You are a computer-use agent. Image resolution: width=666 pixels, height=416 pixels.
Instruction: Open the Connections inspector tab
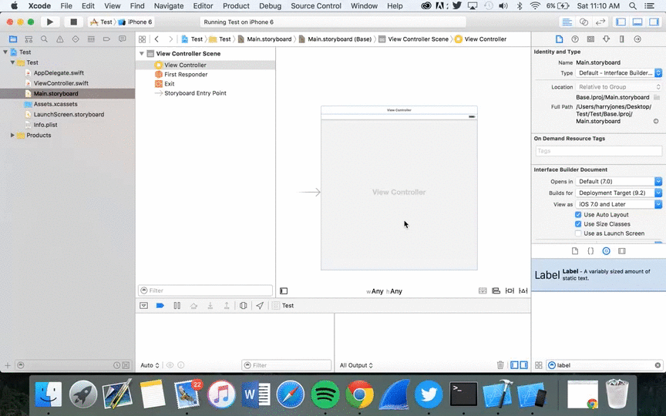point(637,39)
